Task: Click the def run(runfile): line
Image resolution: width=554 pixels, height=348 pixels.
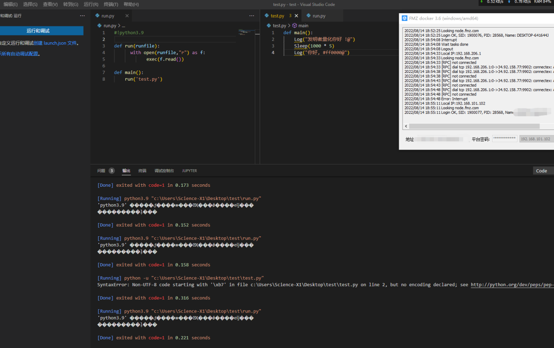Action: pyautogui.click(x=137, y=46)
